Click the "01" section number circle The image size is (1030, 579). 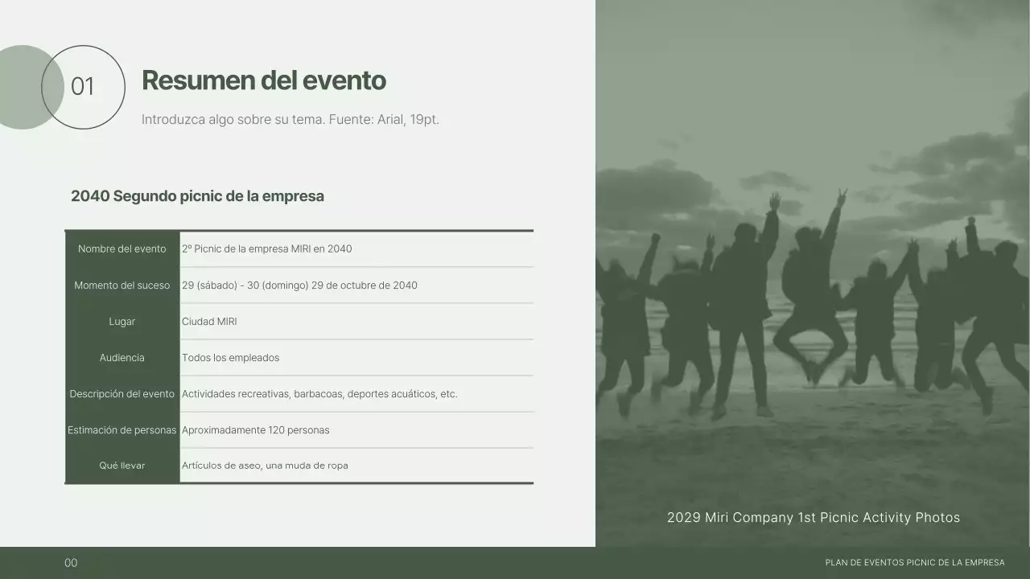[x=84, y=86]
